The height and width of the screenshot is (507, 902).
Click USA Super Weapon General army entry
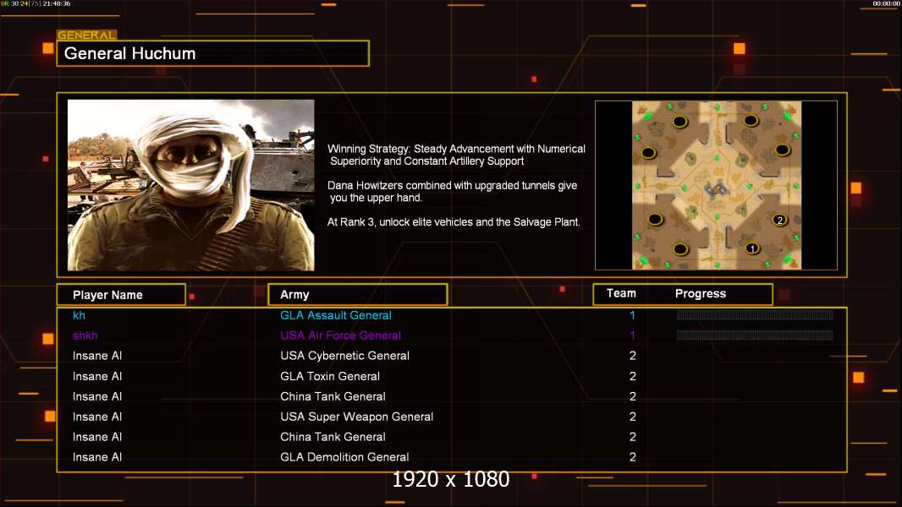pyautogui.click(x=357, y=417)
